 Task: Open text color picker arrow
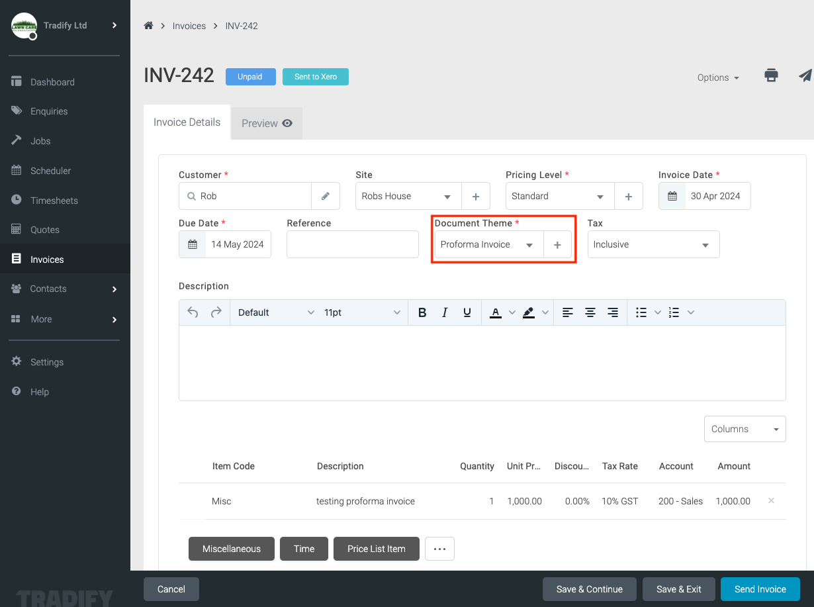(512, 312)
